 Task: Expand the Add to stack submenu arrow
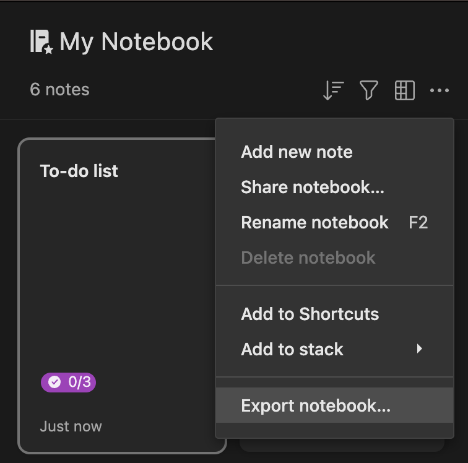tap(419, 348)
